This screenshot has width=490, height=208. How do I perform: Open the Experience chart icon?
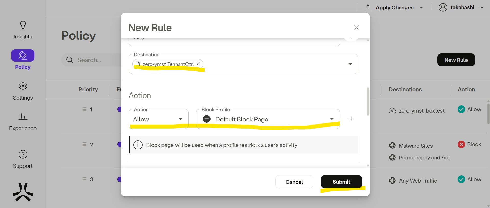(23, 117)
